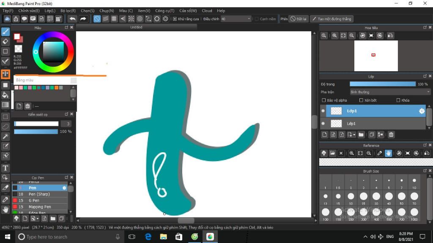Flip the view in the Hoa tiêu navigator
This screenshot has width=433, height=243.
pyautogui.click(x=390, y=35)
